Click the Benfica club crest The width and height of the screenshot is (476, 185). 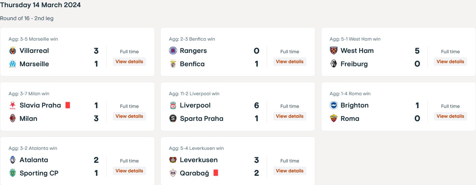(173, 64)
